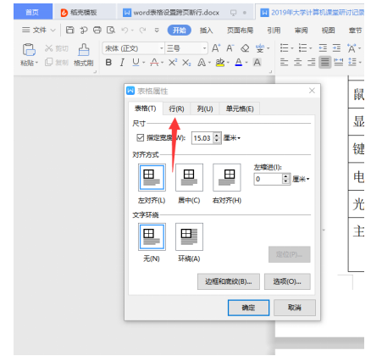Open the width unit dropdown in dialog
The height and width of the screenshot is (356, 371).
pos(239,138)
